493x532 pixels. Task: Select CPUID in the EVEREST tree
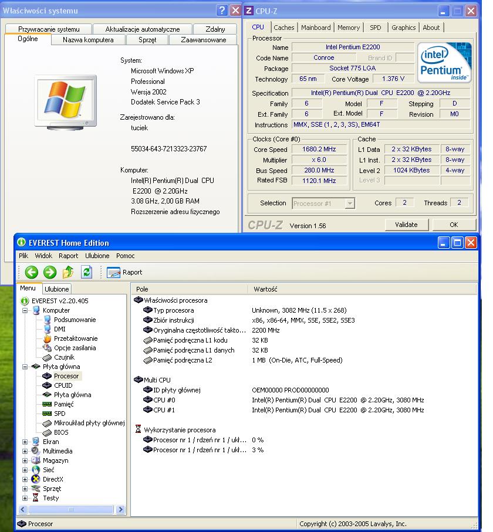[63, 385]
